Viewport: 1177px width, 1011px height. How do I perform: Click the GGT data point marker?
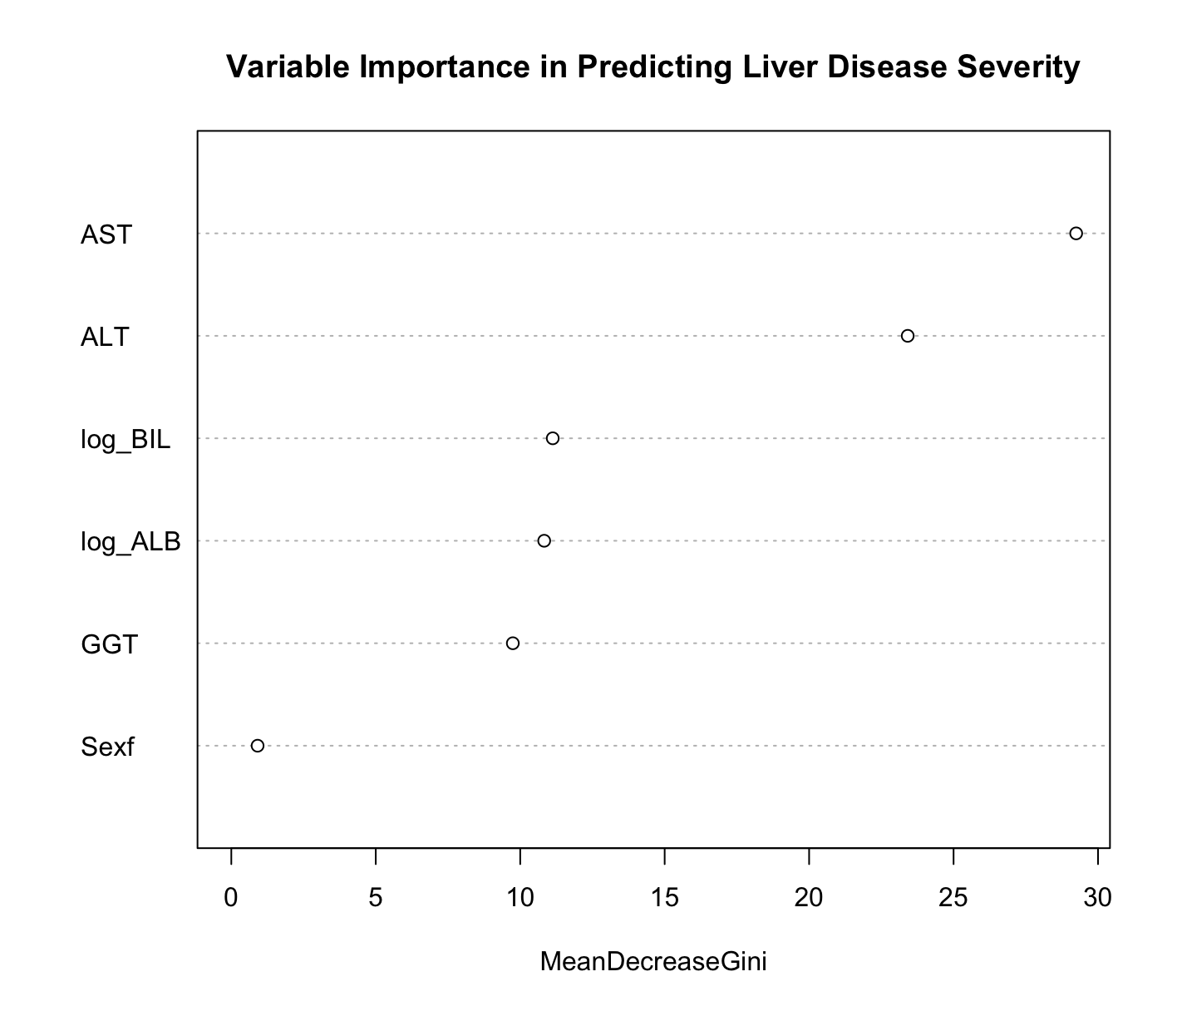[x=513, y=643]
